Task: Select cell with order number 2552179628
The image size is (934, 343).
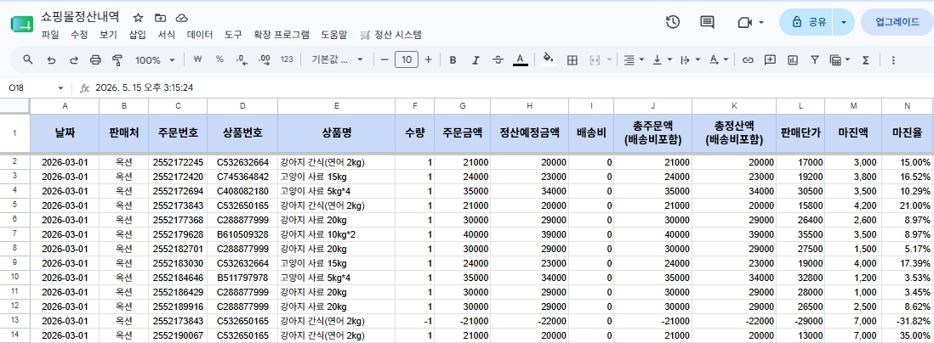Action: point(178,234)
